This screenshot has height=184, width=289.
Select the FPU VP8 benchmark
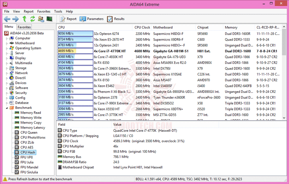click(x=26, y=157)
